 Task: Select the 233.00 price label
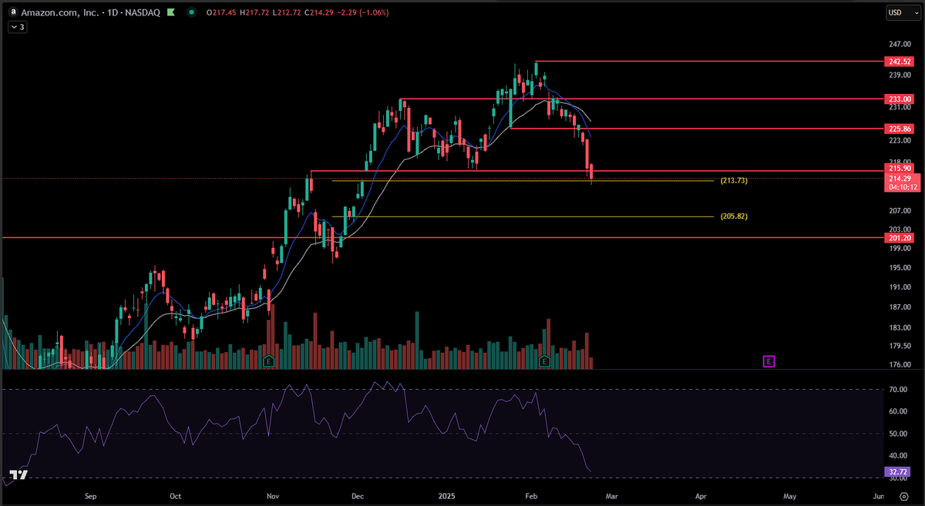click(x=898, y=99)
